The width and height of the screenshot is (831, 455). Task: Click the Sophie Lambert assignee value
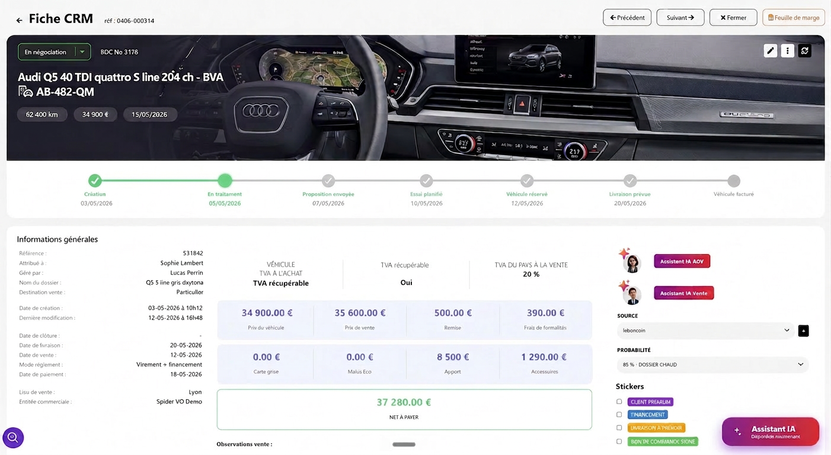pos(181,263)
